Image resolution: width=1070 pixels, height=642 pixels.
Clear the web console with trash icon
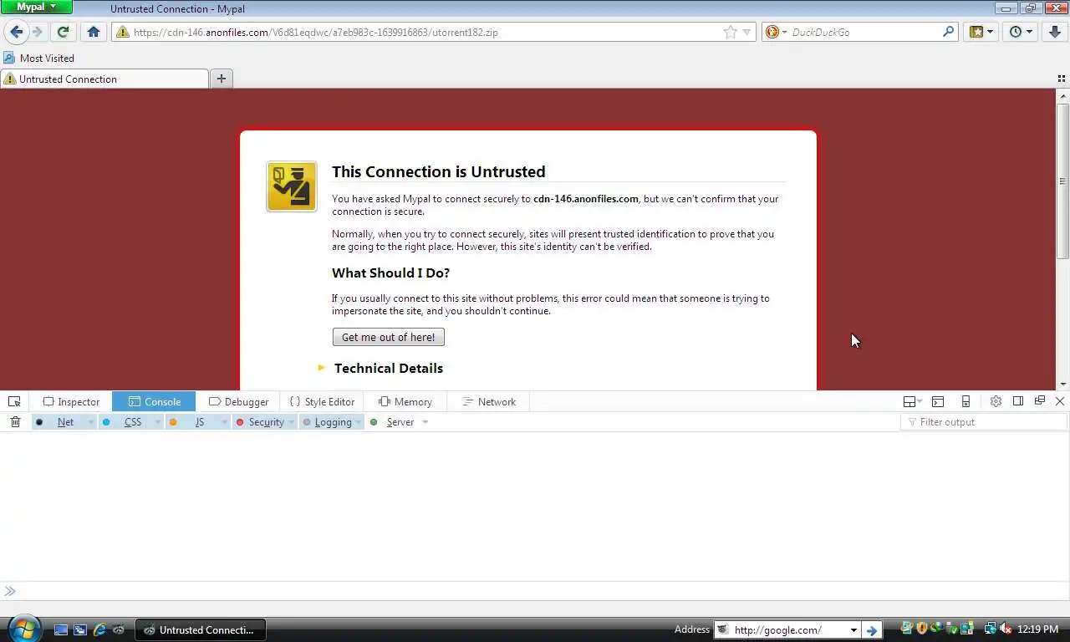coord(15,422)
